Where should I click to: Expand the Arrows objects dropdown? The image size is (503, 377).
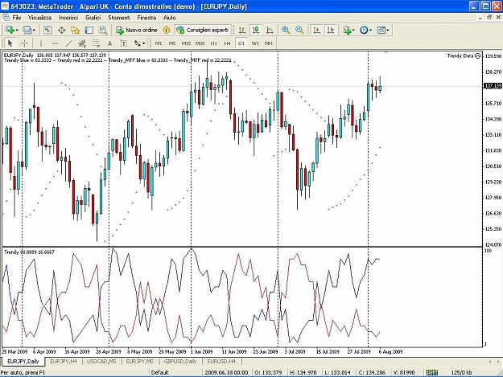[144, 43]
